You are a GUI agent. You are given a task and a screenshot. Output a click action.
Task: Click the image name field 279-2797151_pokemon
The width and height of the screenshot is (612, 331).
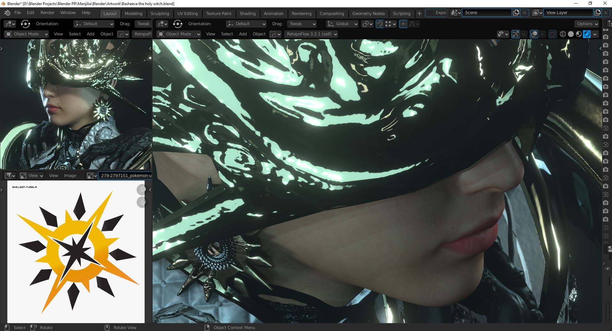125,176
